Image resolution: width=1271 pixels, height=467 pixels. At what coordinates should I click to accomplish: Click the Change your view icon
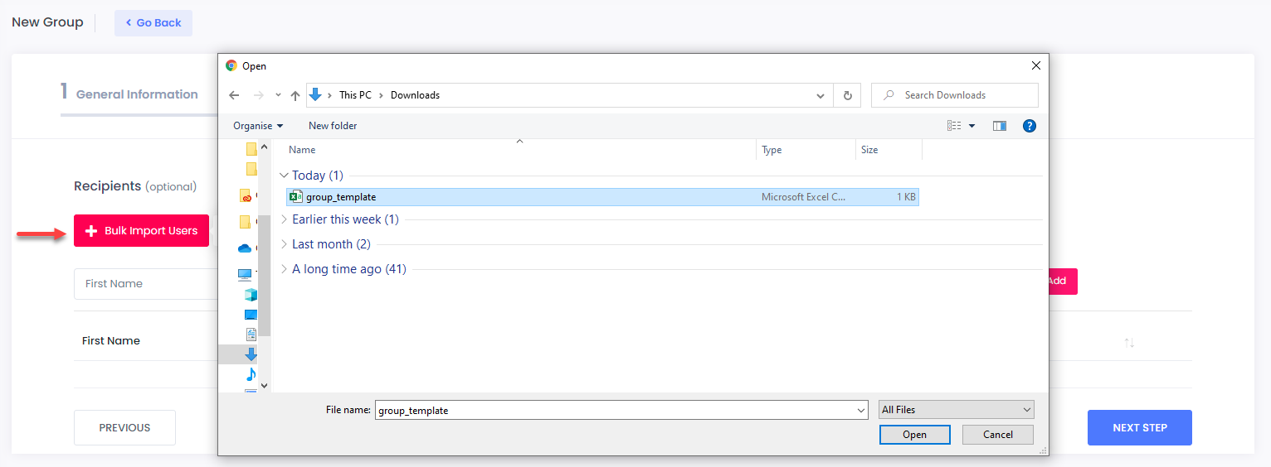(x=954, y=126)
